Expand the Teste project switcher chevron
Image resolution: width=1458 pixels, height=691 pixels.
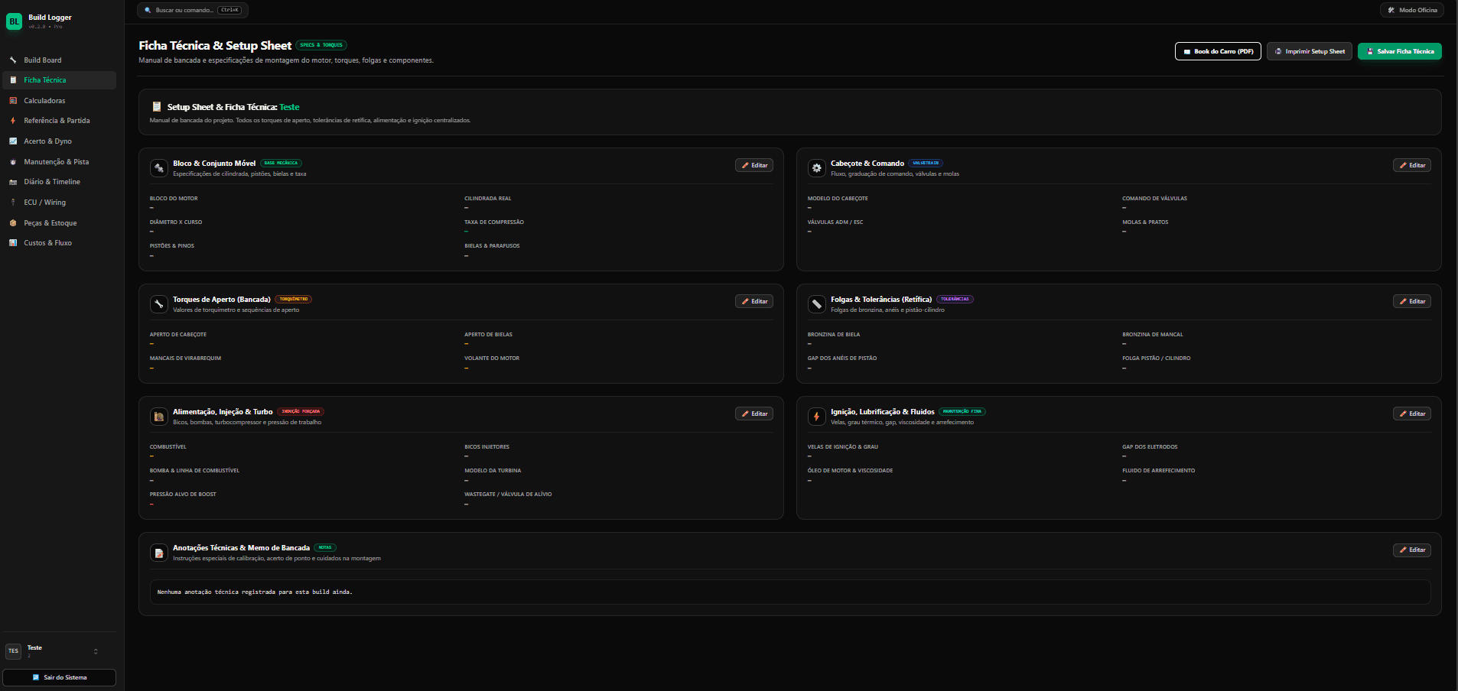point(96,651)
